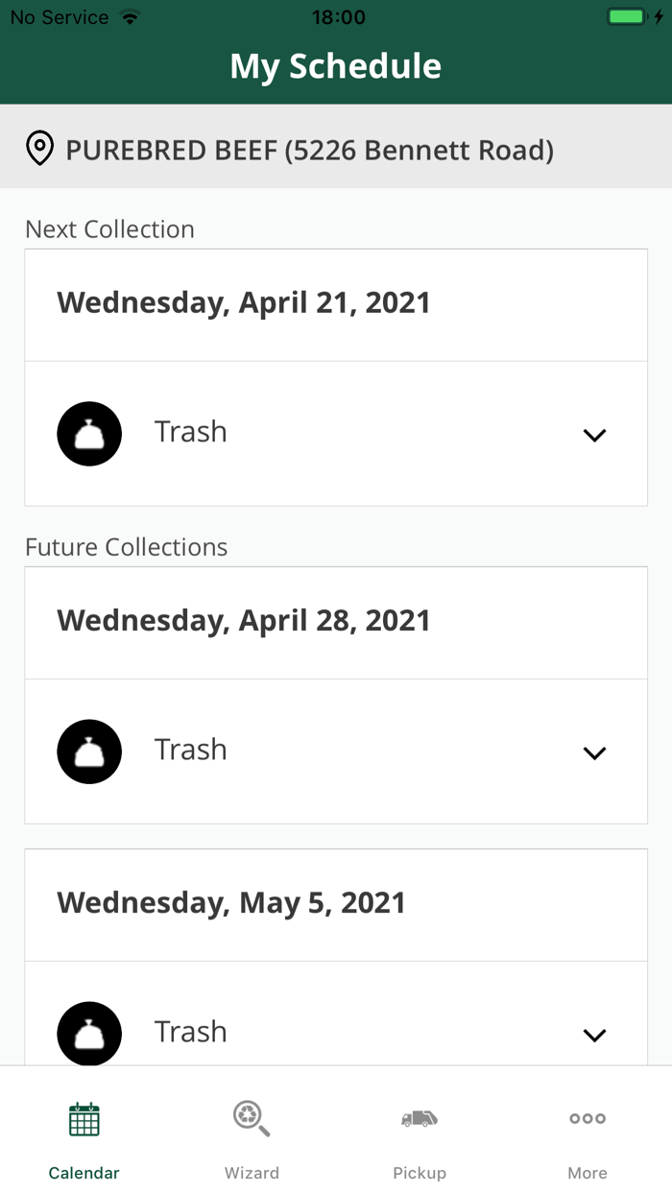Expand the chevron next to Trash on April 28
The height and width of the screenshot is (1194, 672).
pyautogui.click(x=594, y=752)
